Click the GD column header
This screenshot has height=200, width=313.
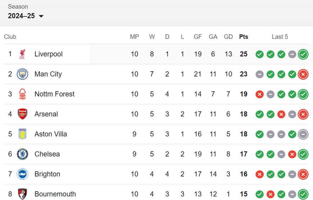click(x=228, y=37)
